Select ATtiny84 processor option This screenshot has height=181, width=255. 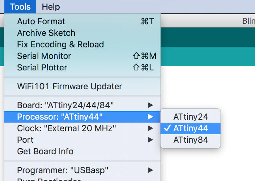[x=191, y=140]
